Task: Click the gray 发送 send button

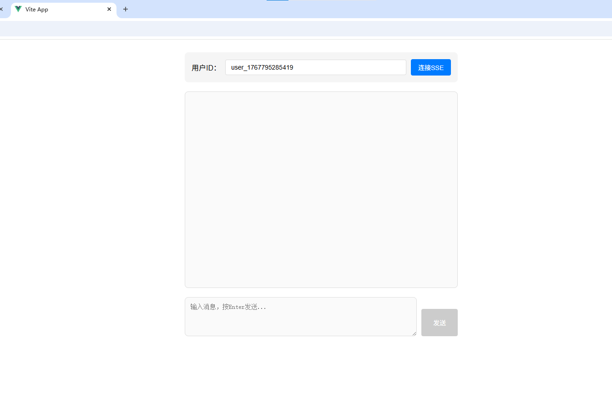Action: click(439, 323)
